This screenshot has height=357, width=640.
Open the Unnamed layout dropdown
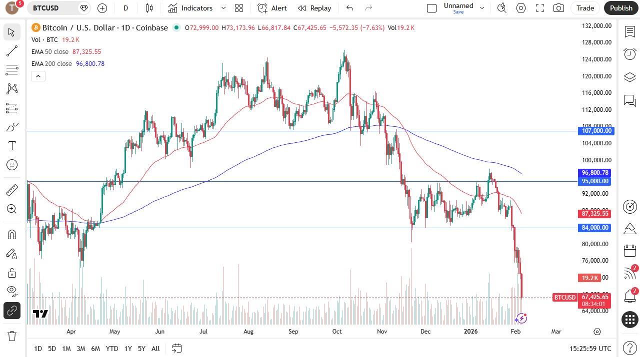tap(481, 8)
